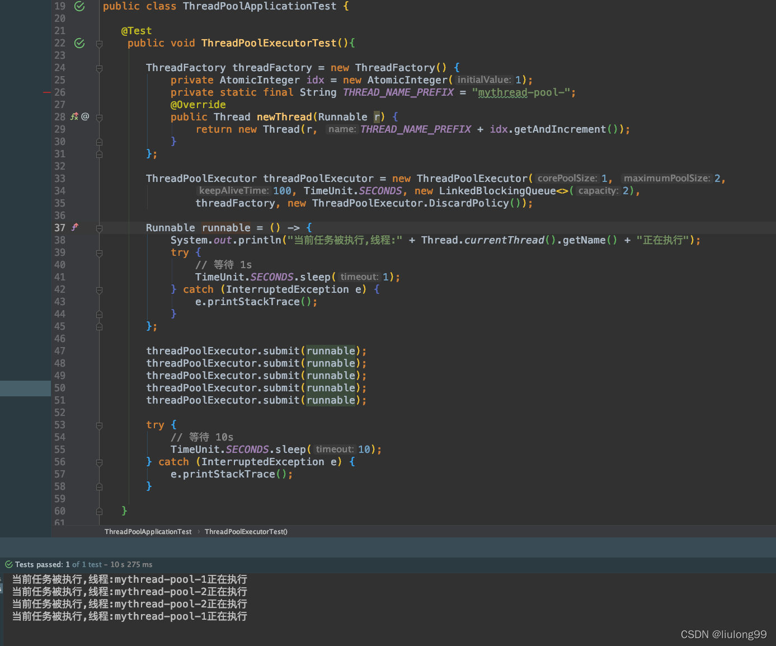The width and height of the screenshot is (776, 646).
Task: Select ThreadPoolExecutorTest() in the breadcrumb bar
Action: (x=246, y=532)
